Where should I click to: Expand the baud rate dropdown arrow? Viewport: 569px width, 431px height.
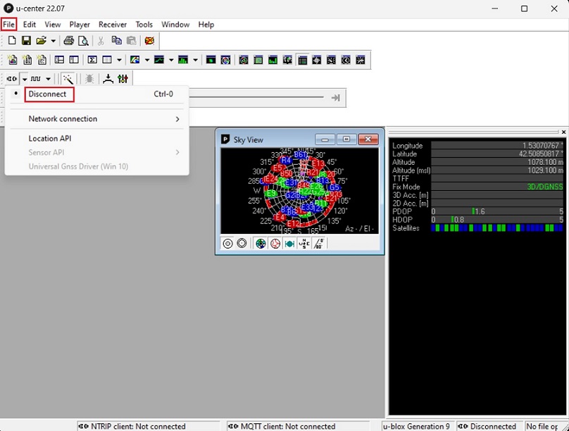pyautogui.click(x=48, y=79)
